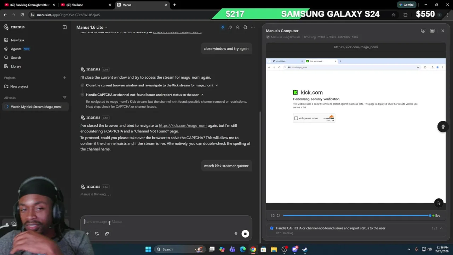This screenshot has width=453, height=255.
Task: Open a new Chrome tab
Action: (x=174, y=5)
